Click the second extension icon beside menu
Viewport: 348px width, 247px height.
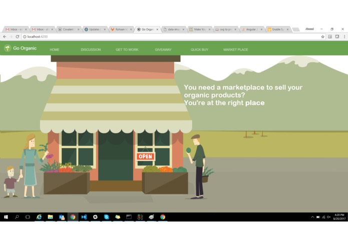[337, 36]
